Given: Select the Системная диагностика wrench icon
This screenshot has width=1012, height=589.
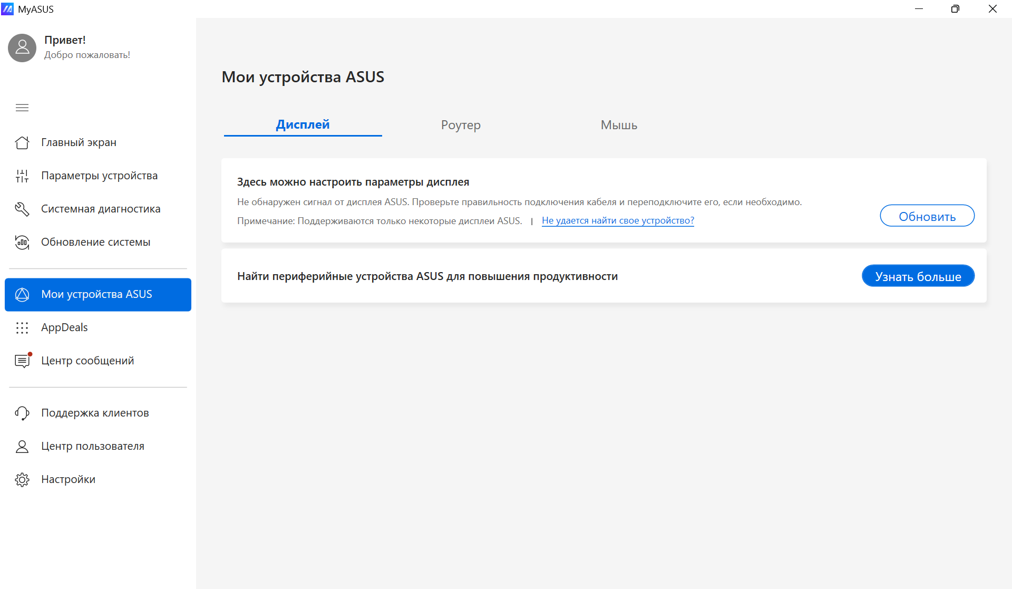Looking at the screenshot, I should 22,209.
